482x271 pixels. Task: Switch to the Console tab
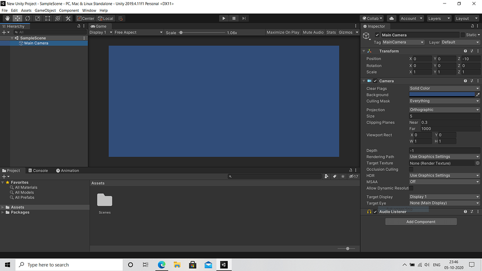(x=39, y=170)
